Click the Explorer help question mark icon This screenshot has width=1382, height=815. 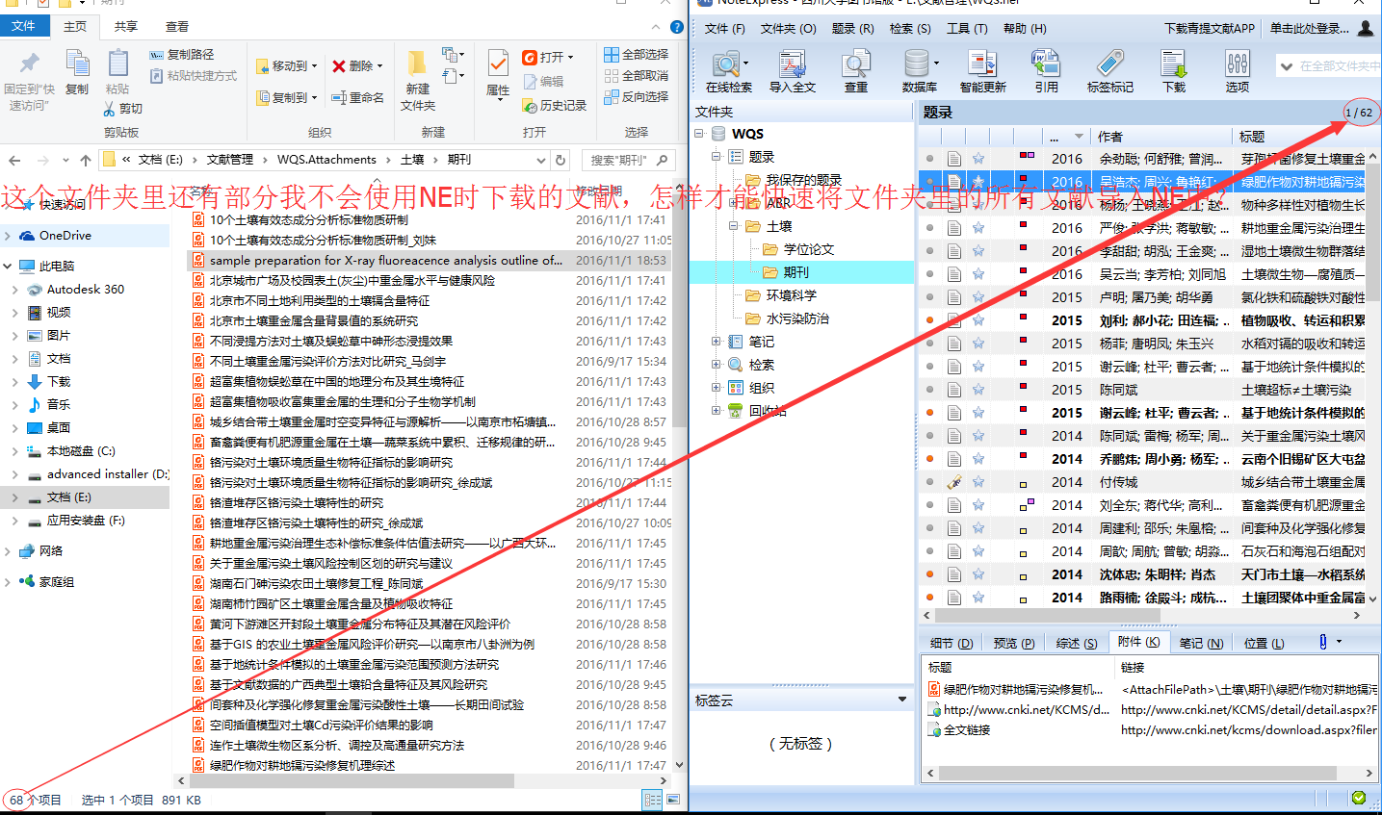[x=677, y=27]
